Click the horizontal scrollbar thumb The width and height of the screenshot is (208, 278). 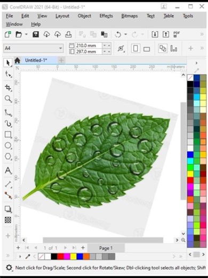point(103,240)
